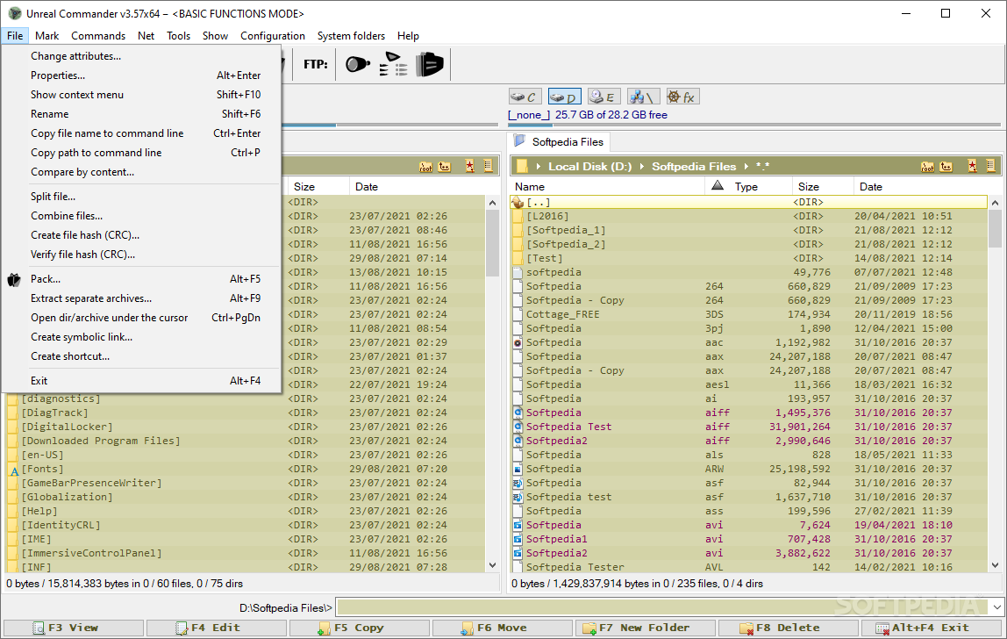The width and height of the screenshot is (1007, 639).
Task: Open directory history in left panel
Action: [488, 167]
